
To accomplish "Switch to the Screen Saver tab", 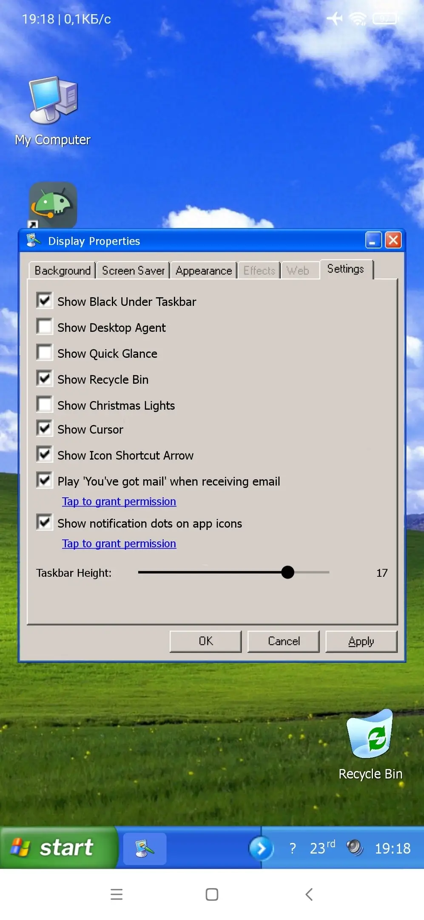I will [133, 270].
